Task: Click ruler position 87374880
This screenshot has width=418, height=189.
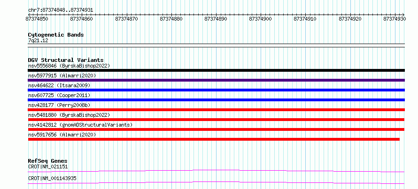Action: (171, 19)
